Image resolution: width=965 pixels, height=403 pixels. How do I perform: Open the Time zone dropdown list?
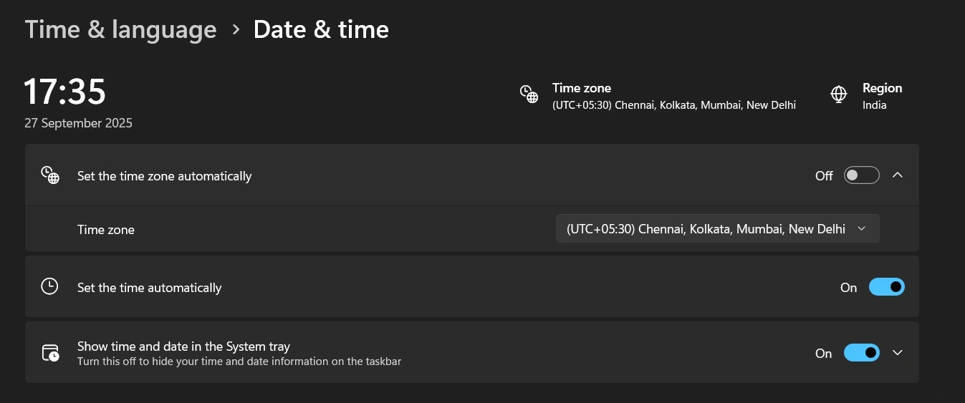pos(717,229)
